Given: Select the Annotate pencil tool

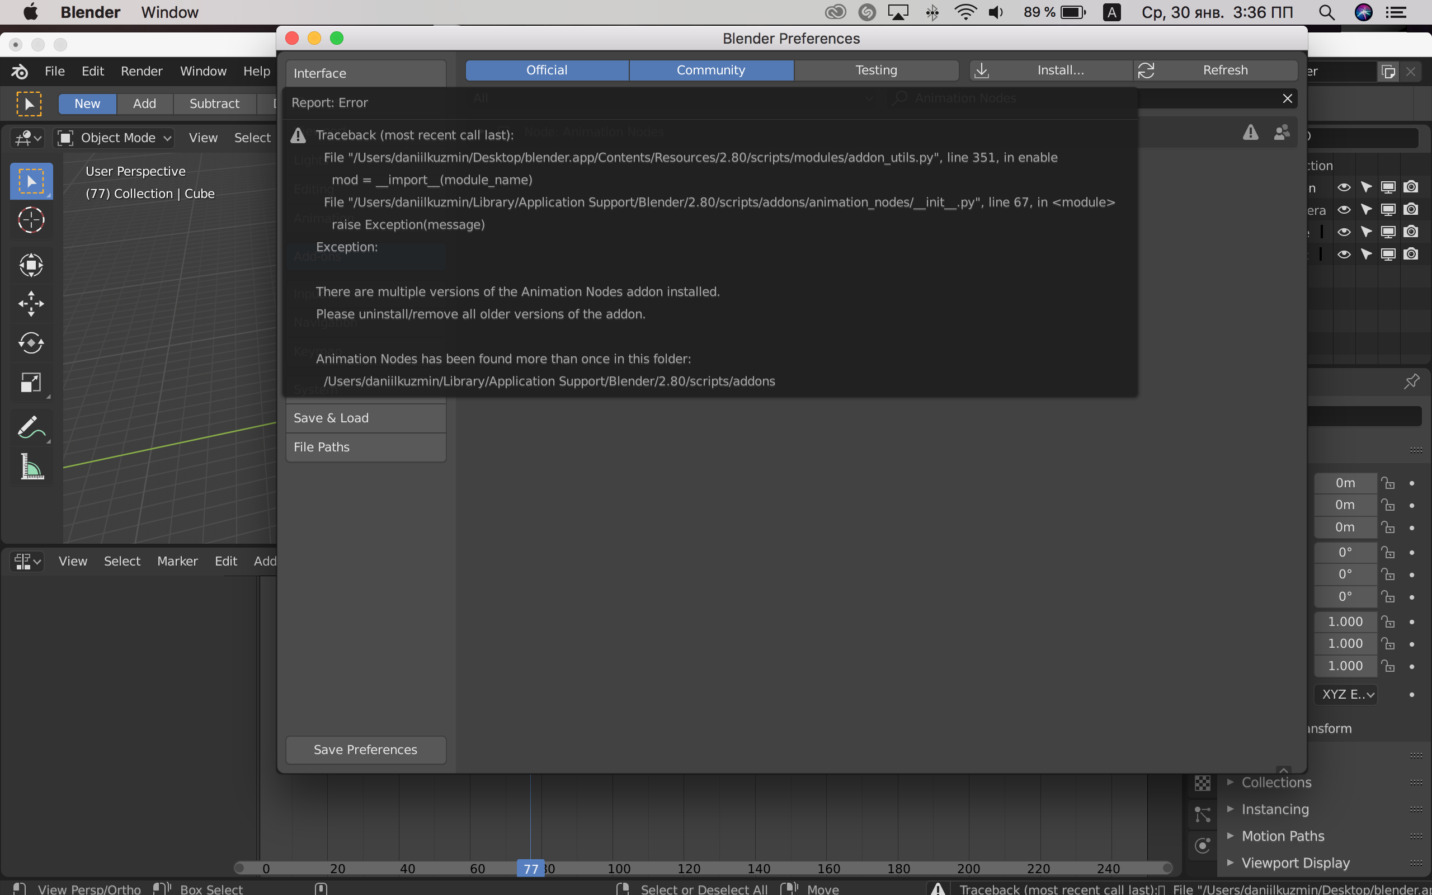Looking at the screenshot, I should (31, 427).
